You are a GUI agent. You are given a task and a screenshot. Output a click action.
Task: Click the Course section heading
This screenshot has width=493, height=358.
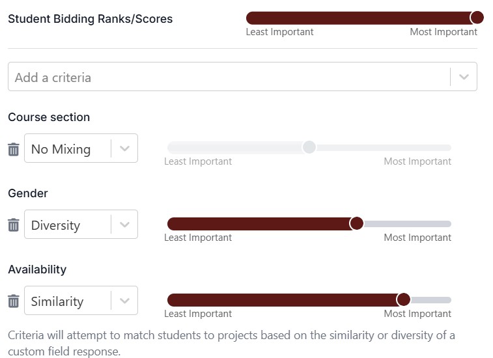49,117
